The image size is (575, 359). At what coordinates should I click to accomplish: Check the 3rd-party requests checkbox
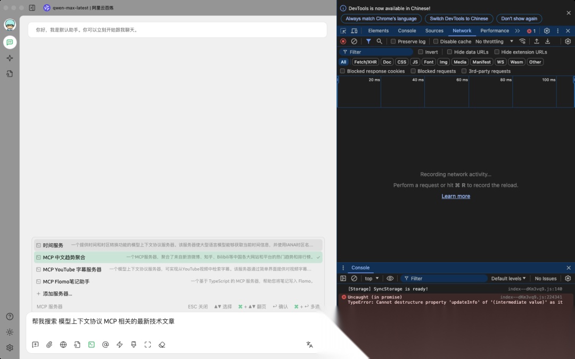click(x=464, y=71)
